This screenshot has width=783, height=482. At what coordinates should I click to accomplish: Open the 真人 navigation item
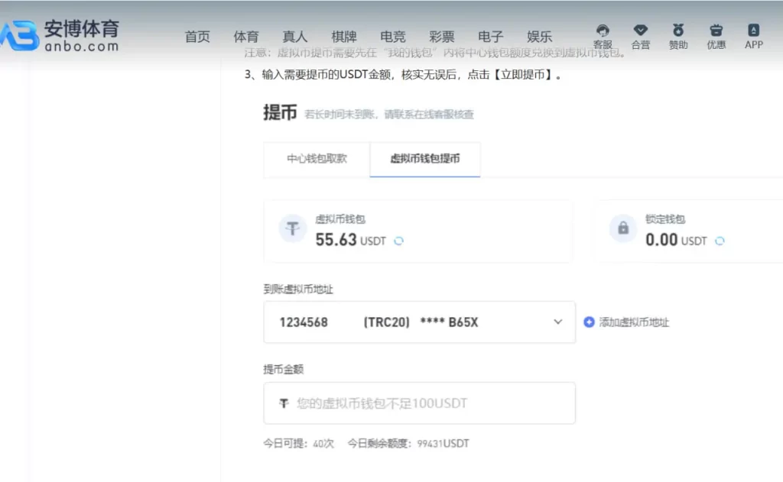click(295, 37)
